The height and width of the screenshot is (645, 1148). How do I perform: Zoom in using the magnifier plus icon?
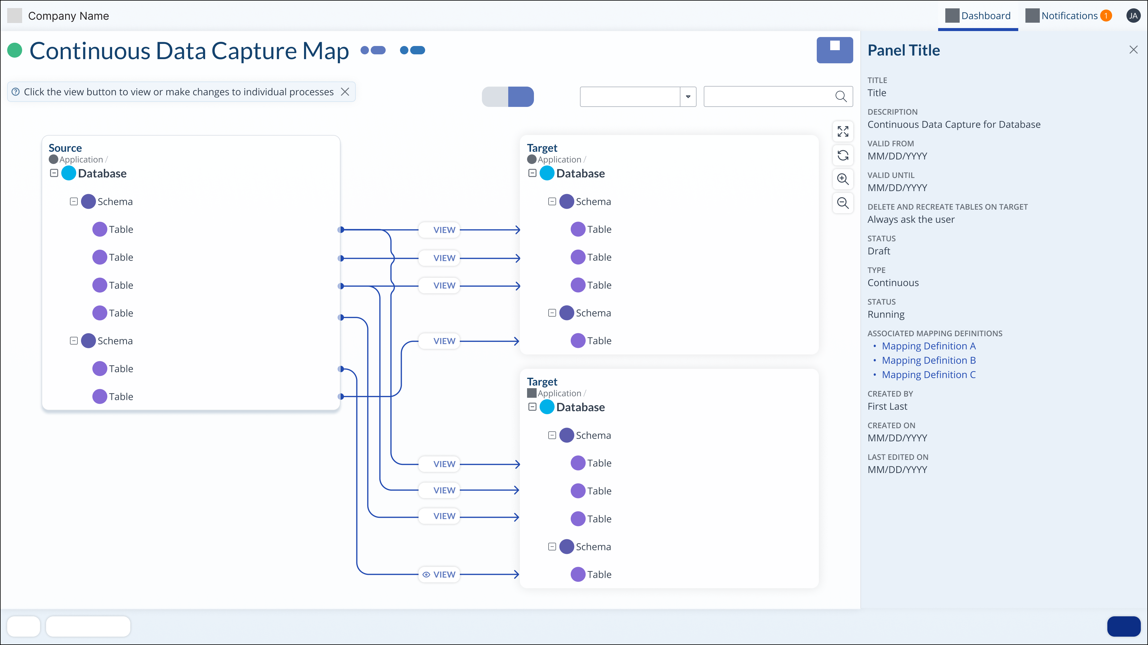point(843,179)
